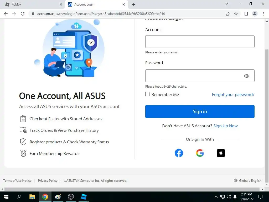
Task: Click the Chrome taskbar icon
Action: point(45,197)
